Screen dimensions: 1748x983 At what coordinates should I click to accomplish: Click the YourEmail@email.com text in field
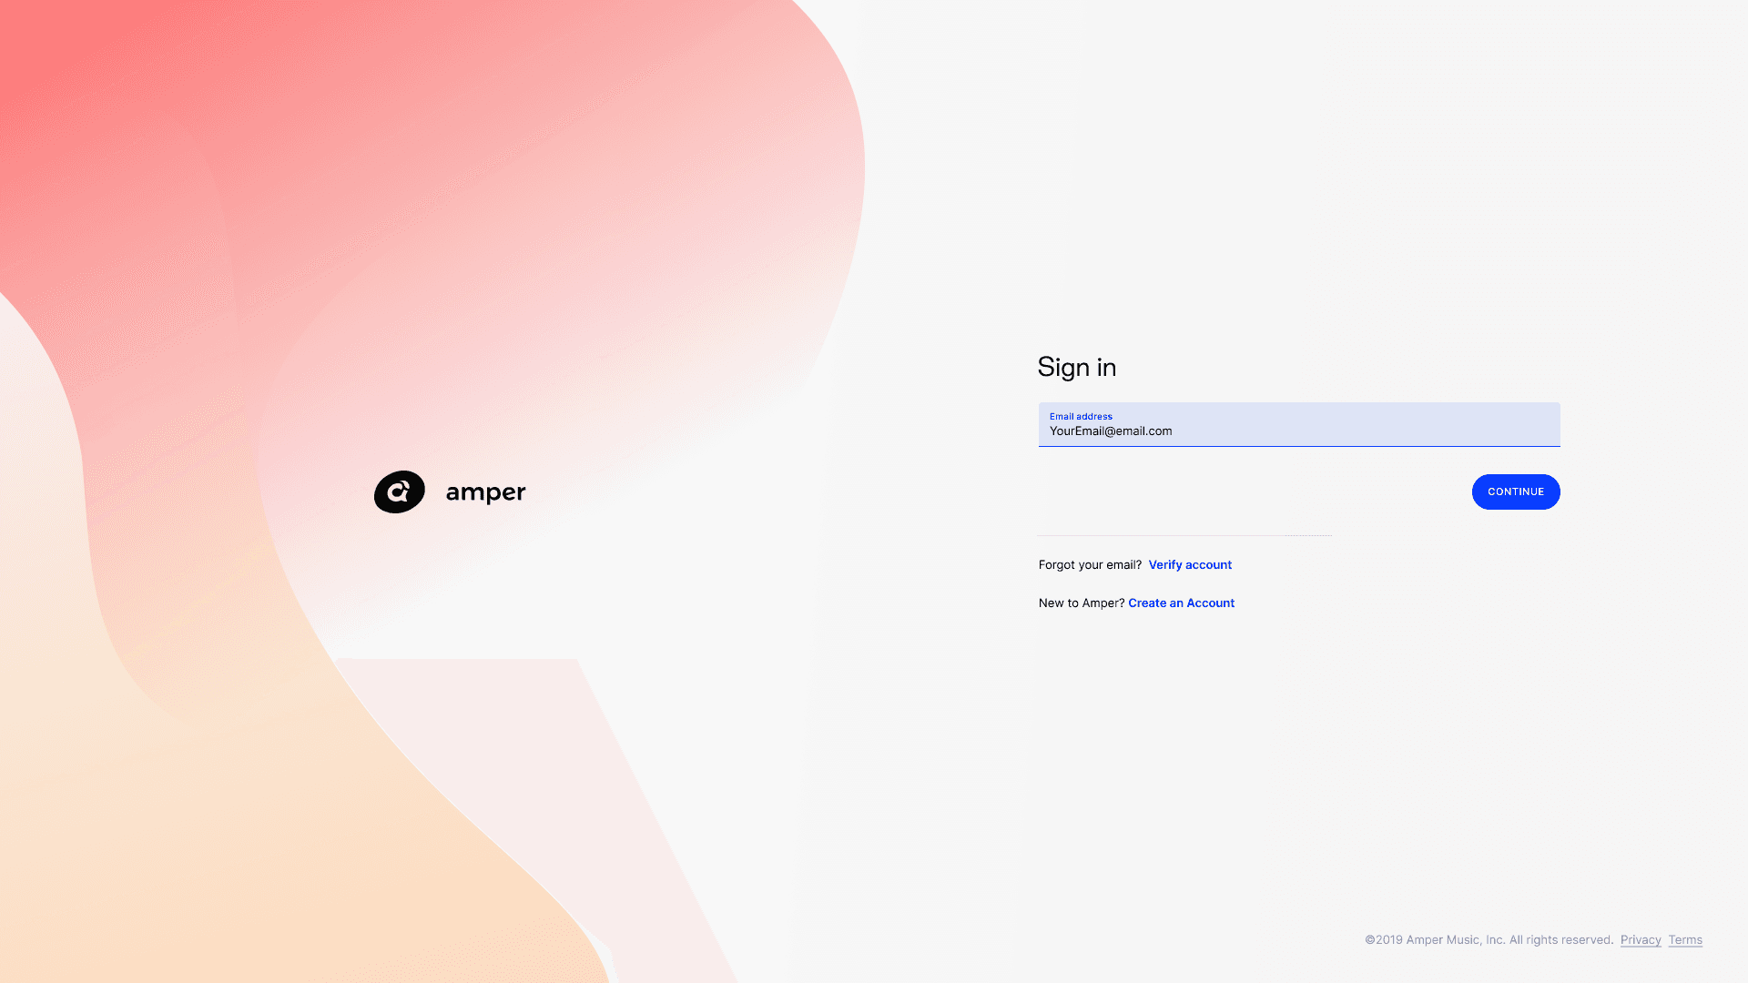(1110, 431)
